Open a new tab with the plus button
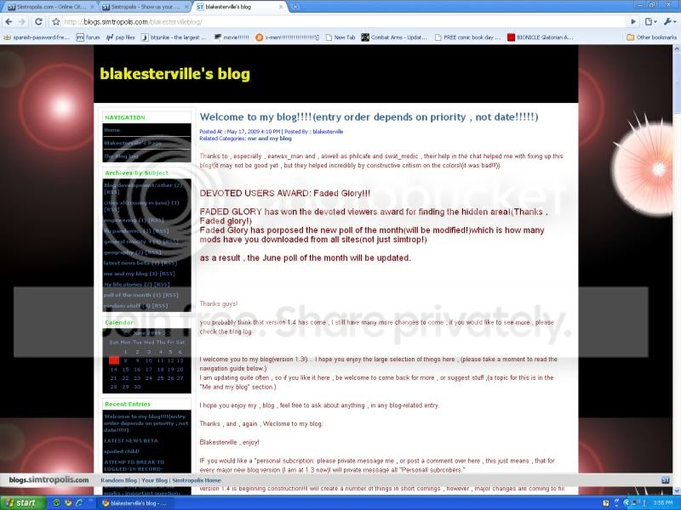 [x=295, y=7]
